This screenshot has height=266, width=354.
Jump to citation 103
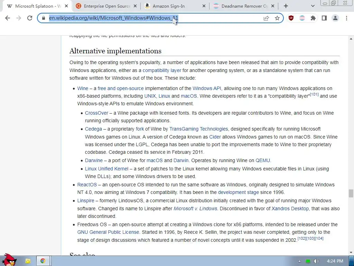point(310,238)
